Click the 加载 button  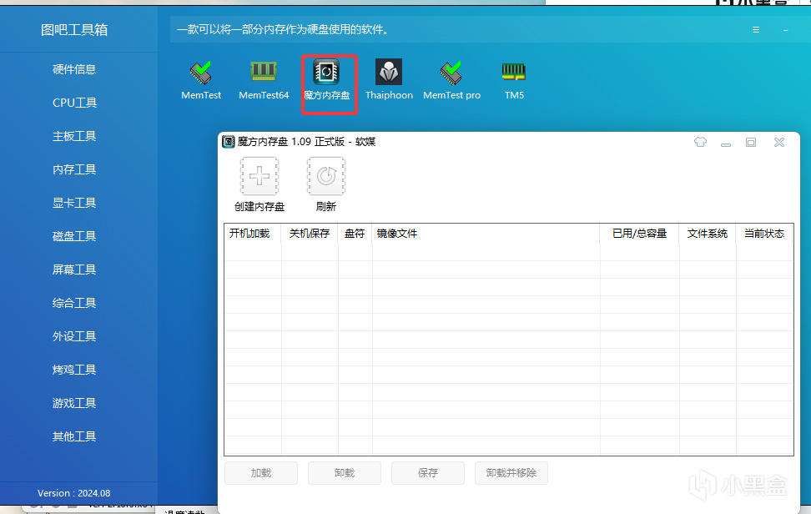[261, 473]
